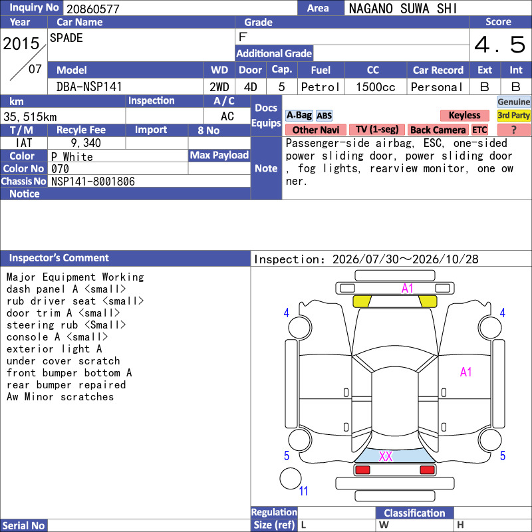Click the A-Bag equipment badge
532x532 pixels.
click(299, 115)
